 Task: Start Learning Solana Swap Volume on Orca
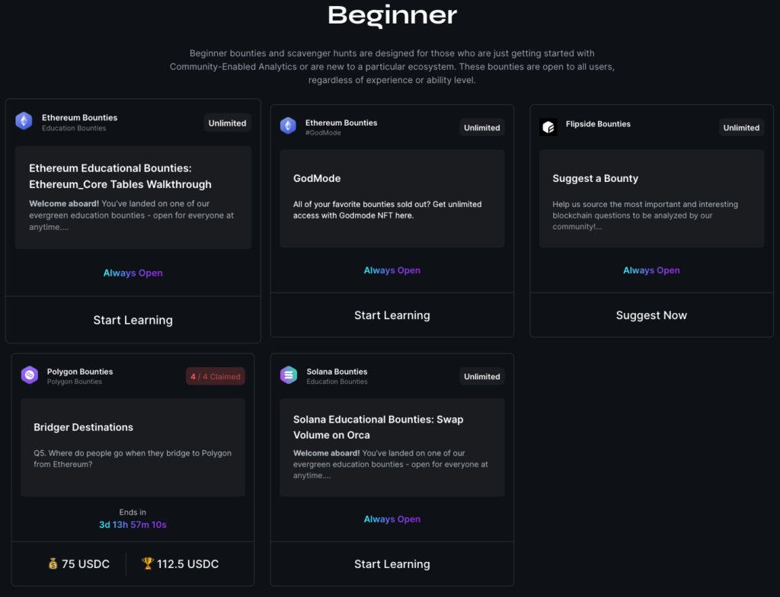pos(392,564)
